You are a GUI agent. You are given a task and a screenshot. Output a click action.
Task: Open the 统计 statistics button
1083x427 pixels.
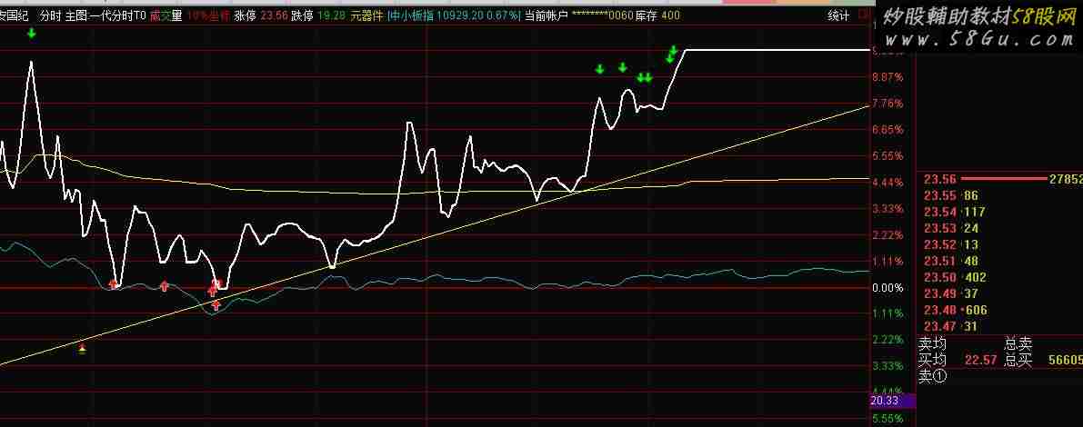pyautogui.click(x=838, y=15)
